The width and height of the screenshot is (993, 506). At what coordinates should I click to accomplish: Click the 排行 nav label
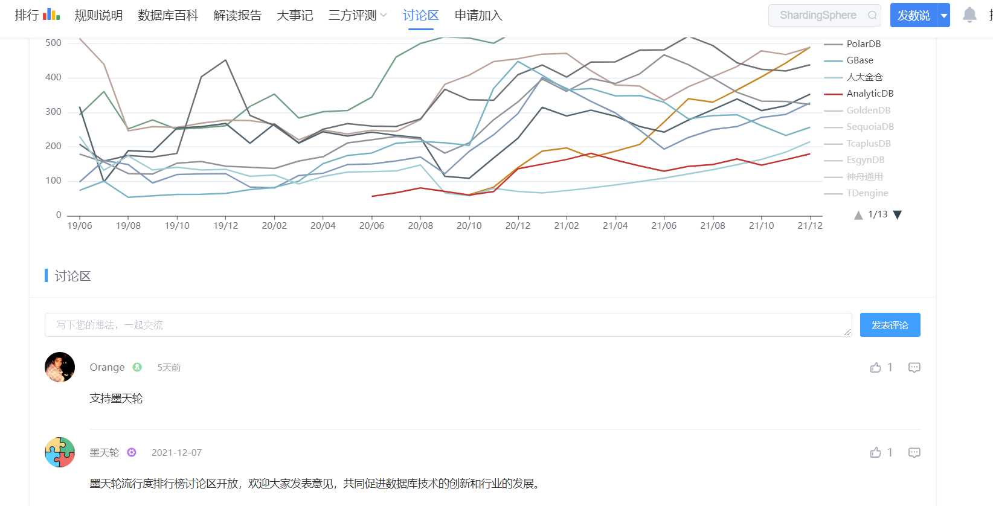[27, 15]
